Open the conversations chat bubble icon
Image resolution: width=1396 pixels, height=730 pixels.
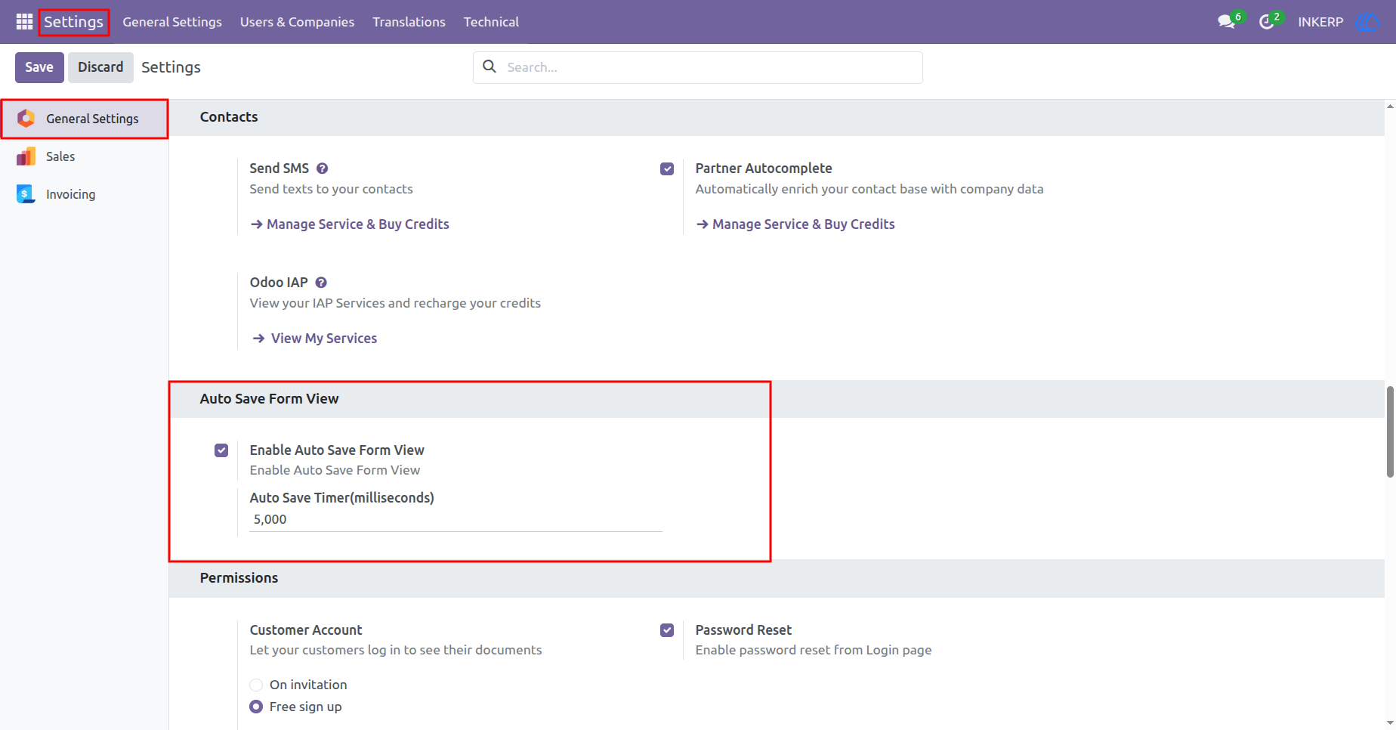pyautogui.click(x=1227, y=22)
